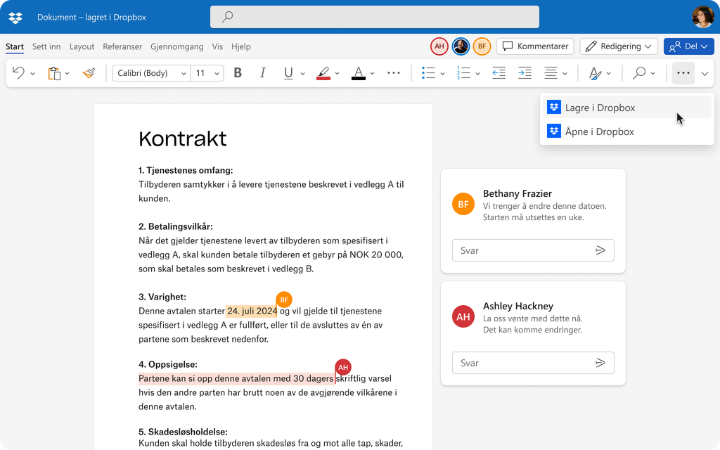Viewport: 720px width, 450px height.
Task: Select the Bold formatting icon
Action: pos(238,72)
